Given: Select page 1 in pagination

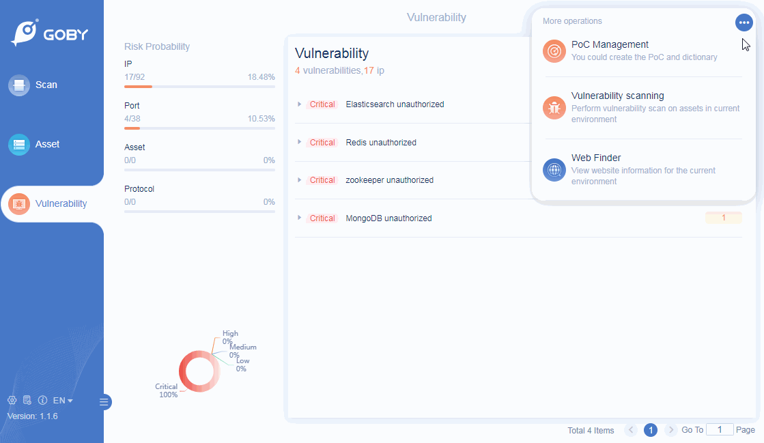Looking at the screenshot, I should tap(651, 430).
